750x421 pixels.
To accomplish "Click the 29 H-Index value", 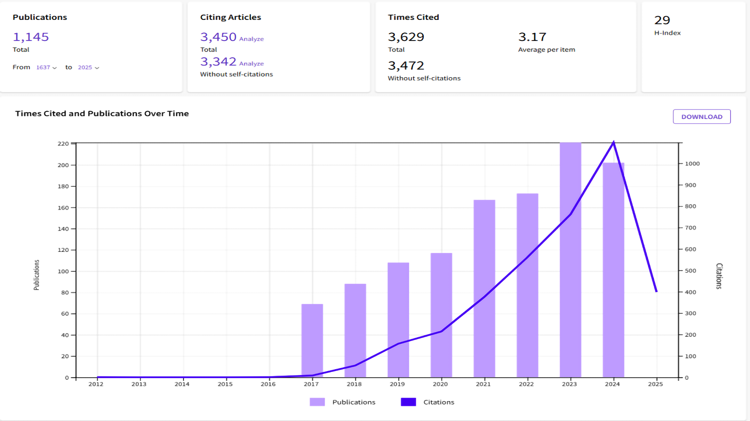I will 662,20.
